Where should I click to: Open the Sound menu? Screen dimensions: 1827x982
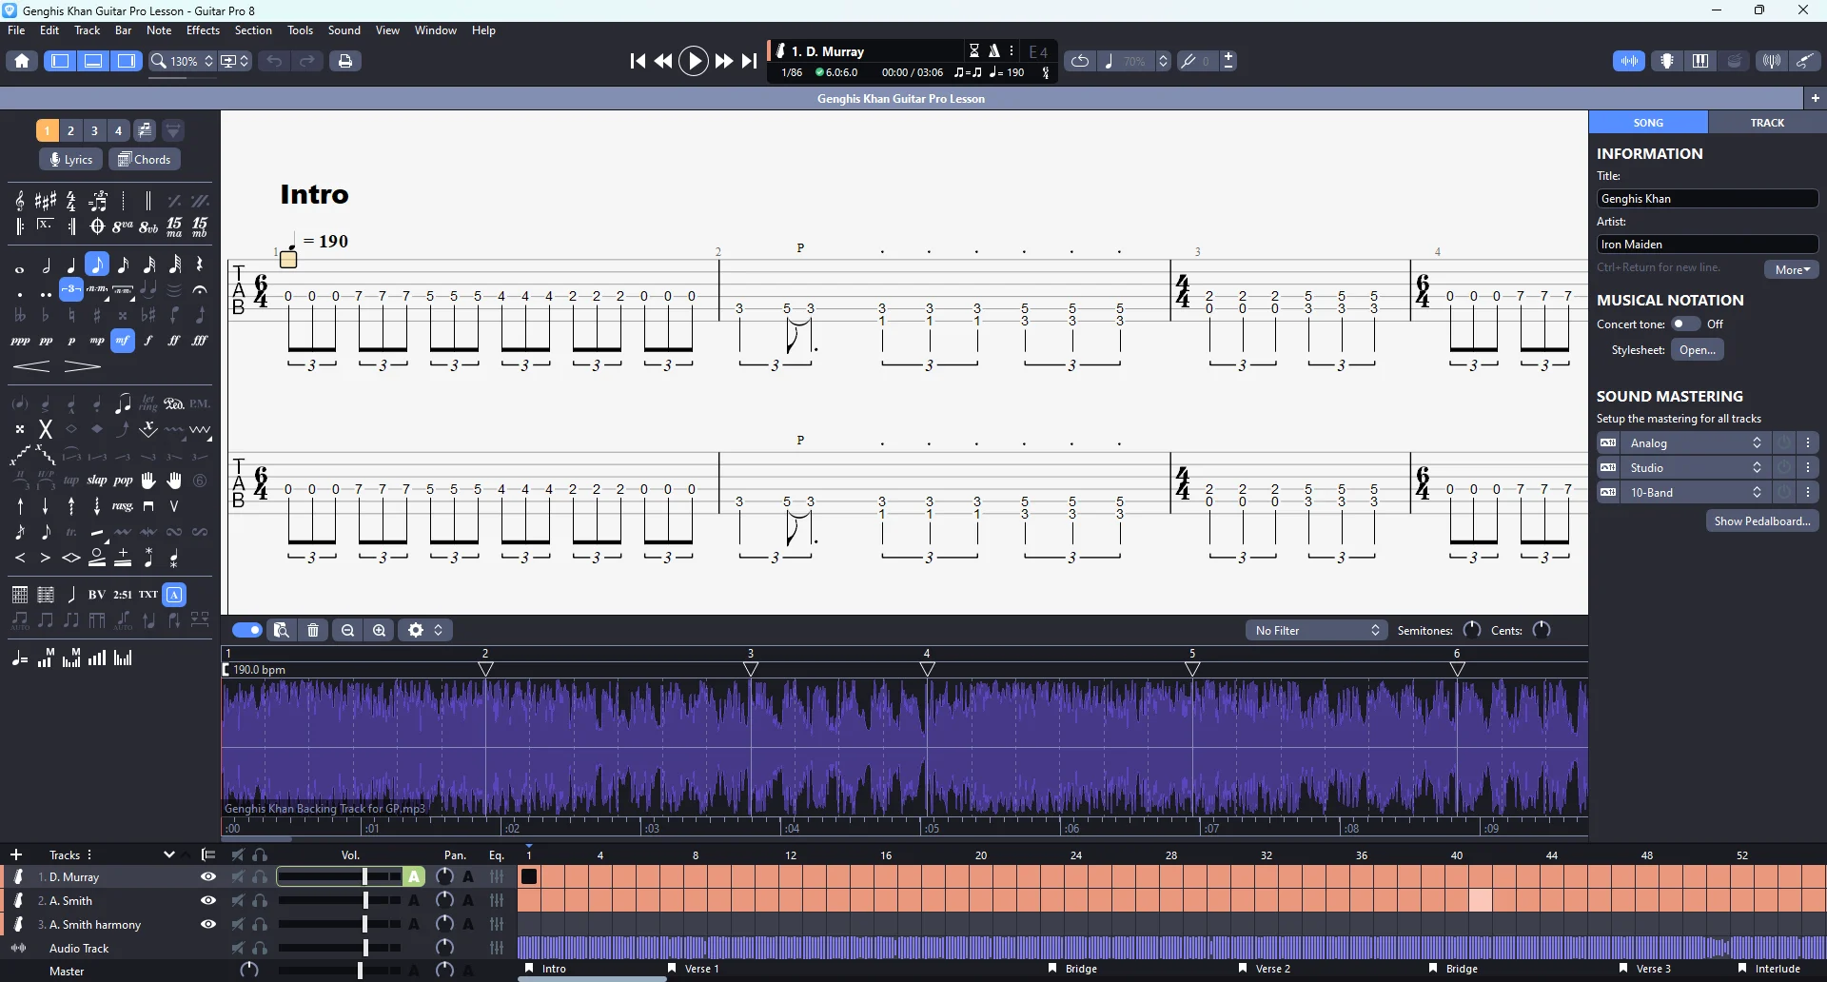(344, 30)
